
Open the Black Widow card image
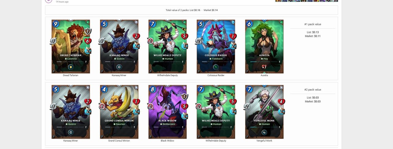click(167, 112)
